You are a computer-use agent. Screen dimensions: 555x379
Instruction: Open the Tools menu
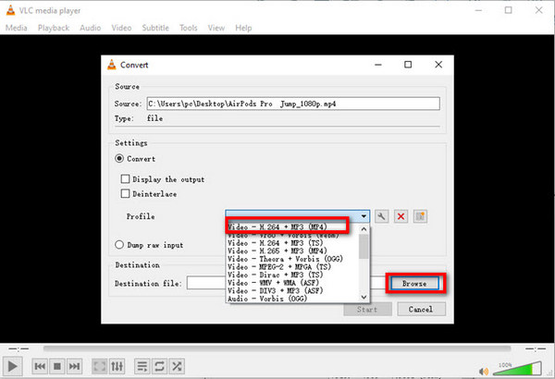click(x=189, y=28)
